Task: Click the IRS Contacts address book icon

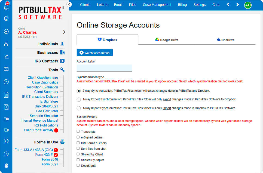Action: [x=62, y=61]
